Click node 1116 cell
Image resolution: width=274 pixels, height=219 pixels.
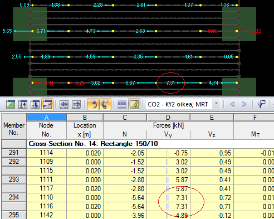(46, 206)
